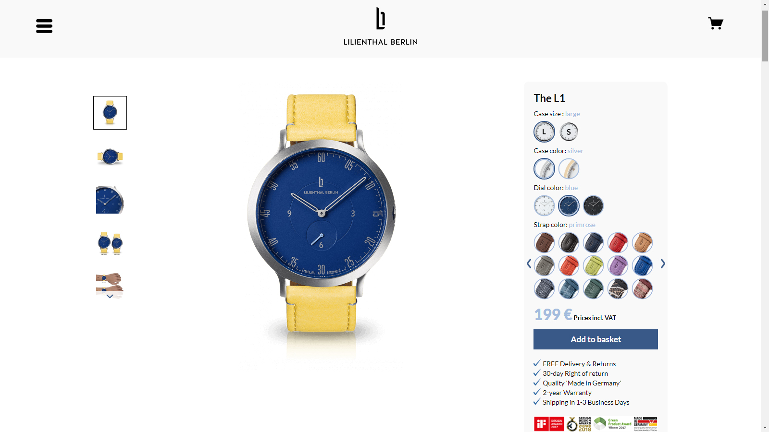Viewport: 769px width, 432px height.
Task: Select the white dial color option
Action: (544, 205)
